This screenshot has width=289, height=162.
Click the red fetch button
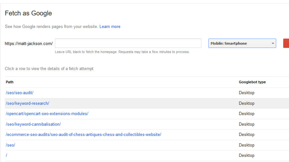click(x=286, y=43)
